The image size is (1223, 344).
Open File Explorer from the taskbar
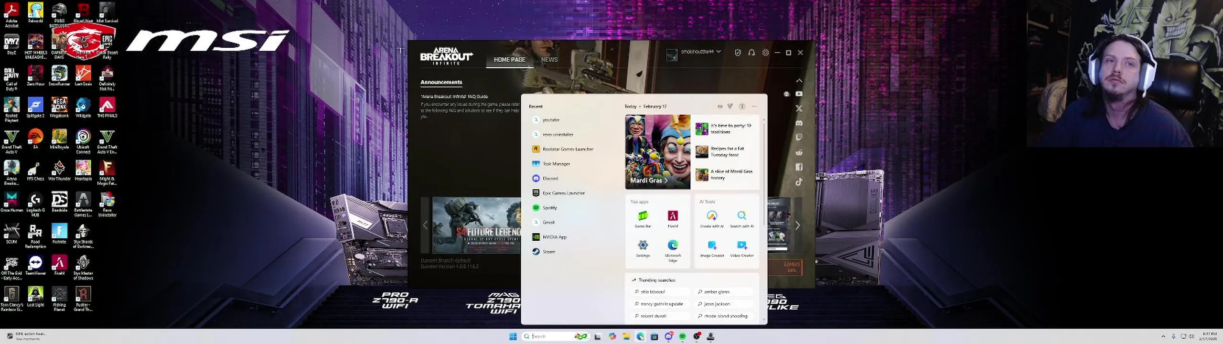[626, 337]
